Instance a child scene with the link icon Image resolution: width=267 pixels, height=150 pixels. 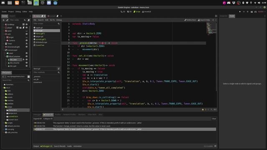[7, 20]
